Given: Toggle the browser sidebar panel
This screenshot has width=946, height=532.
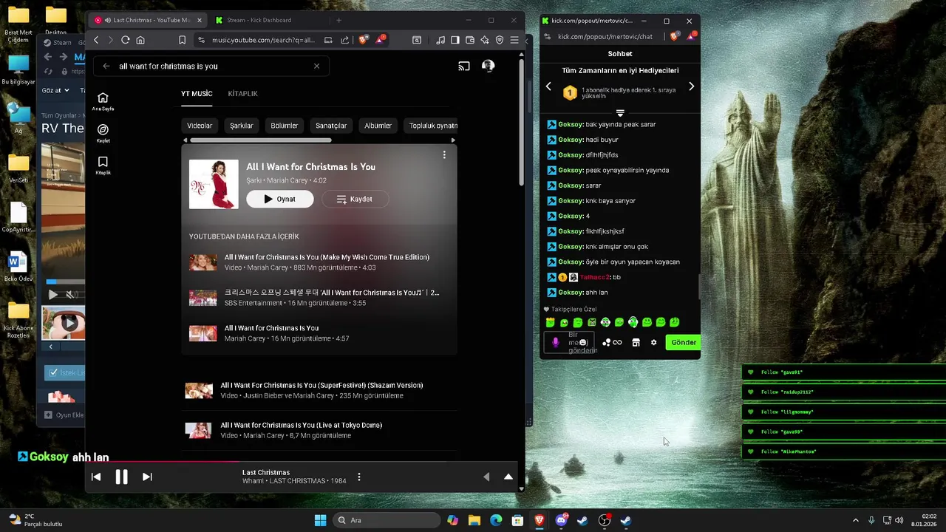Looking at the screenshot, I should tap(455, 40).
